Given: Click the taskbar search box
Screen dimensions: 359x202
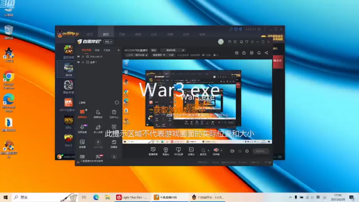Looking at the screenshot, I should (x=45, y=198).
